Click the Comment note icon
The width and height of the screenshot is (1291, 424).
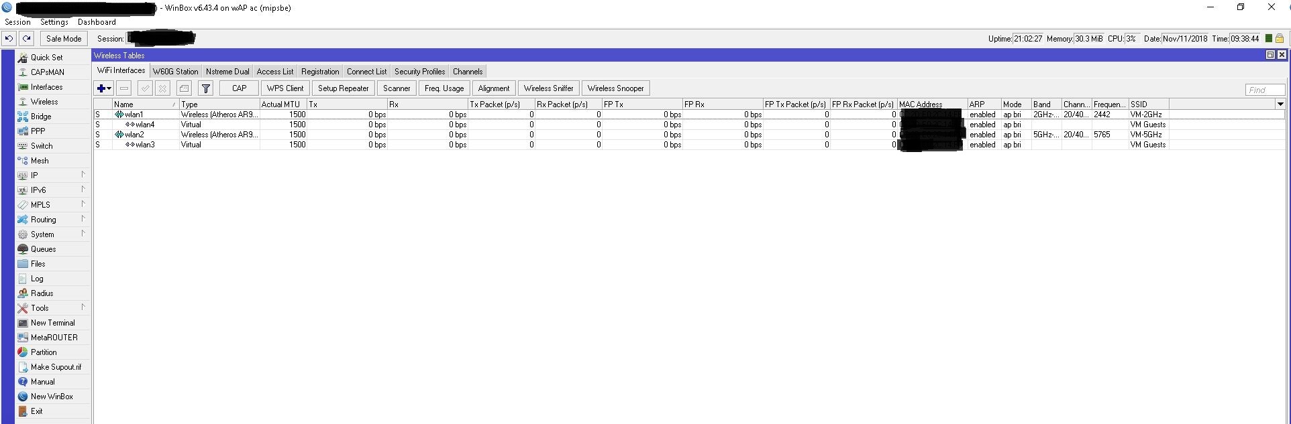click(x=184, y=88)
